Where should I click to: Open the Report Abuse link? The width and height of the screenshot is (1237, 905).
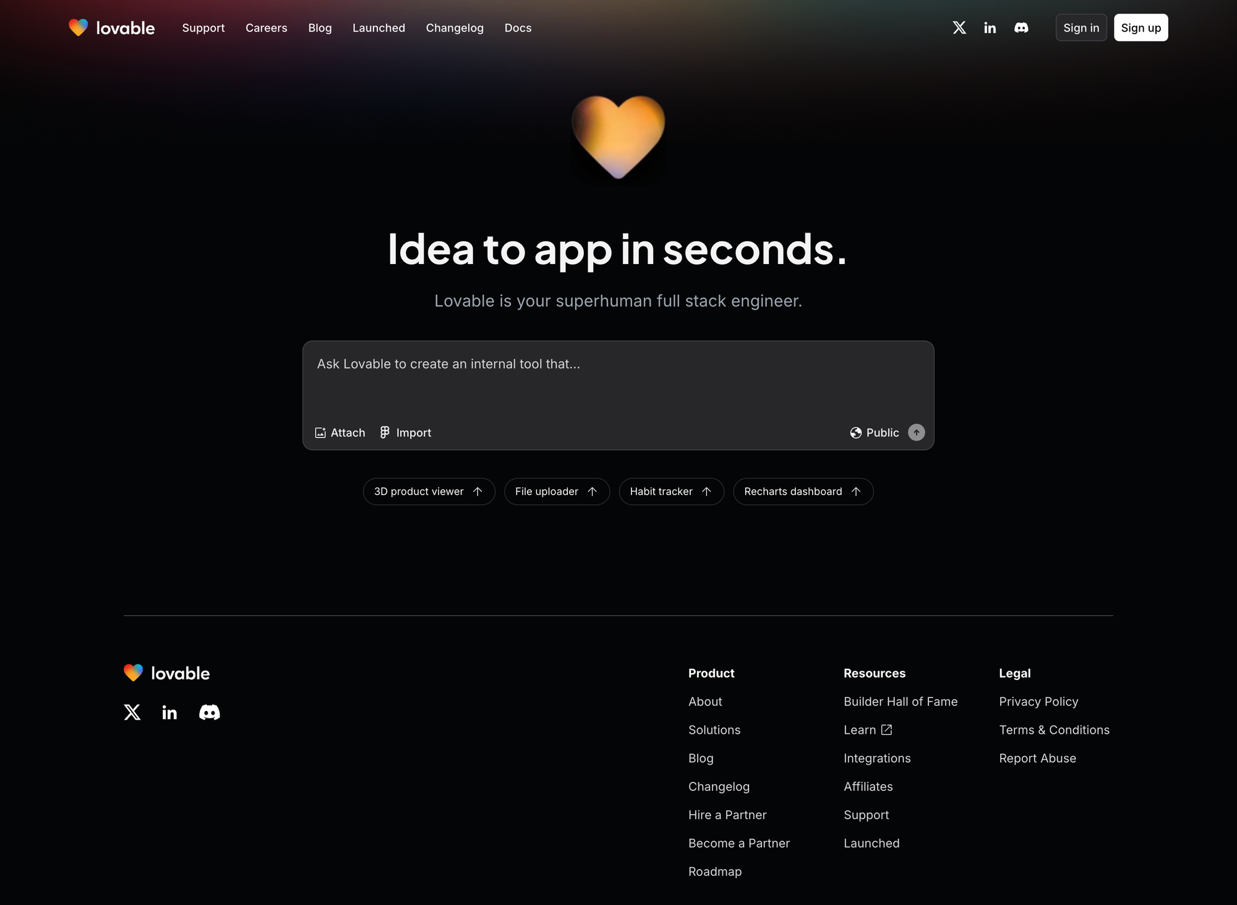coord(1038,758)
